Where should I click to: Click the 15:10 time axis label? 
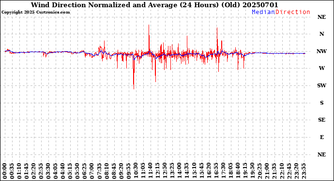194,171
